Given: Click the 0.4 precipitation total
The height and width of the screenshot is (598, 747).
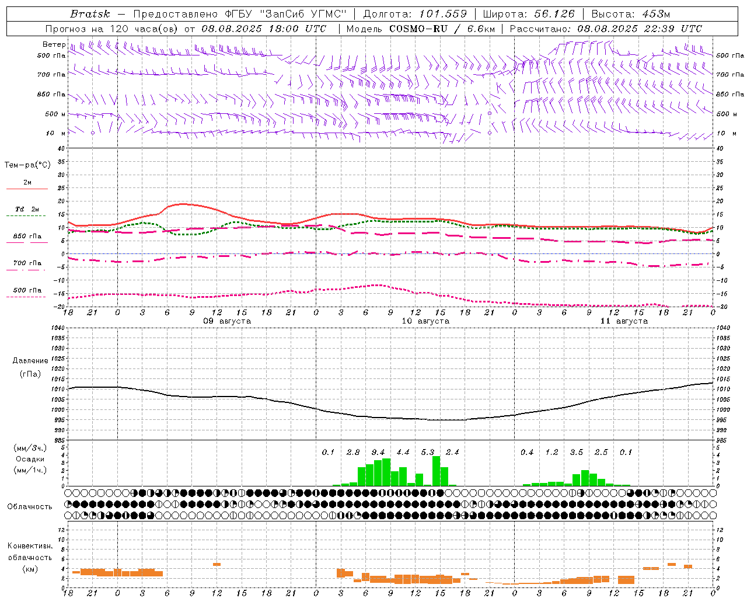Looking at the screenshot, I should click(x=527, y=452).
